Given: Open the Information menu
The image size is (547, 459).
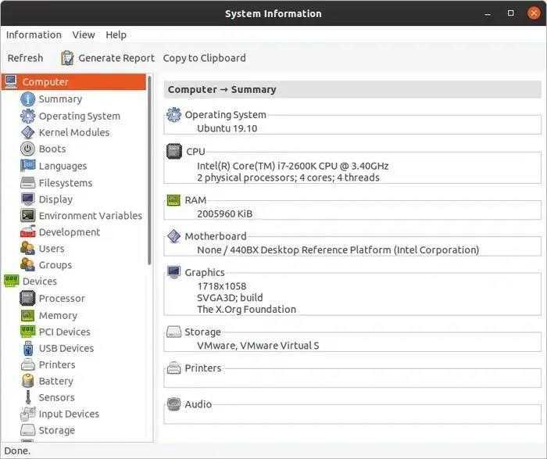Looking at the screenshot, I should pyautogui.click(x=34, y=35).
